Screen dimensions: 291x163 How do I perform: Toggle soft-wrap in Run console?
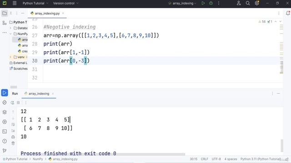pyautogui.click(x=13, y=125)
